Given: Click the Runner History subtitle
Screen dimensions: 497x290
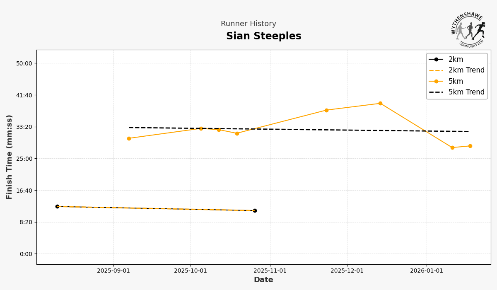Looking at the screenshot, I should pos(248,24).
